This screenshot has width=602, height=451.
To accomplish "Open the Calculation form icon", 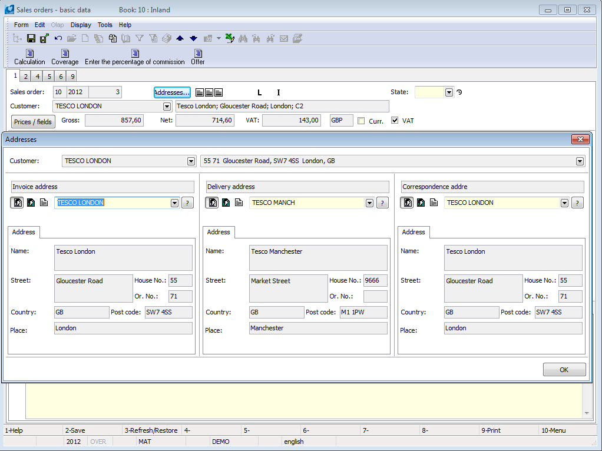I will pos(29,57).
